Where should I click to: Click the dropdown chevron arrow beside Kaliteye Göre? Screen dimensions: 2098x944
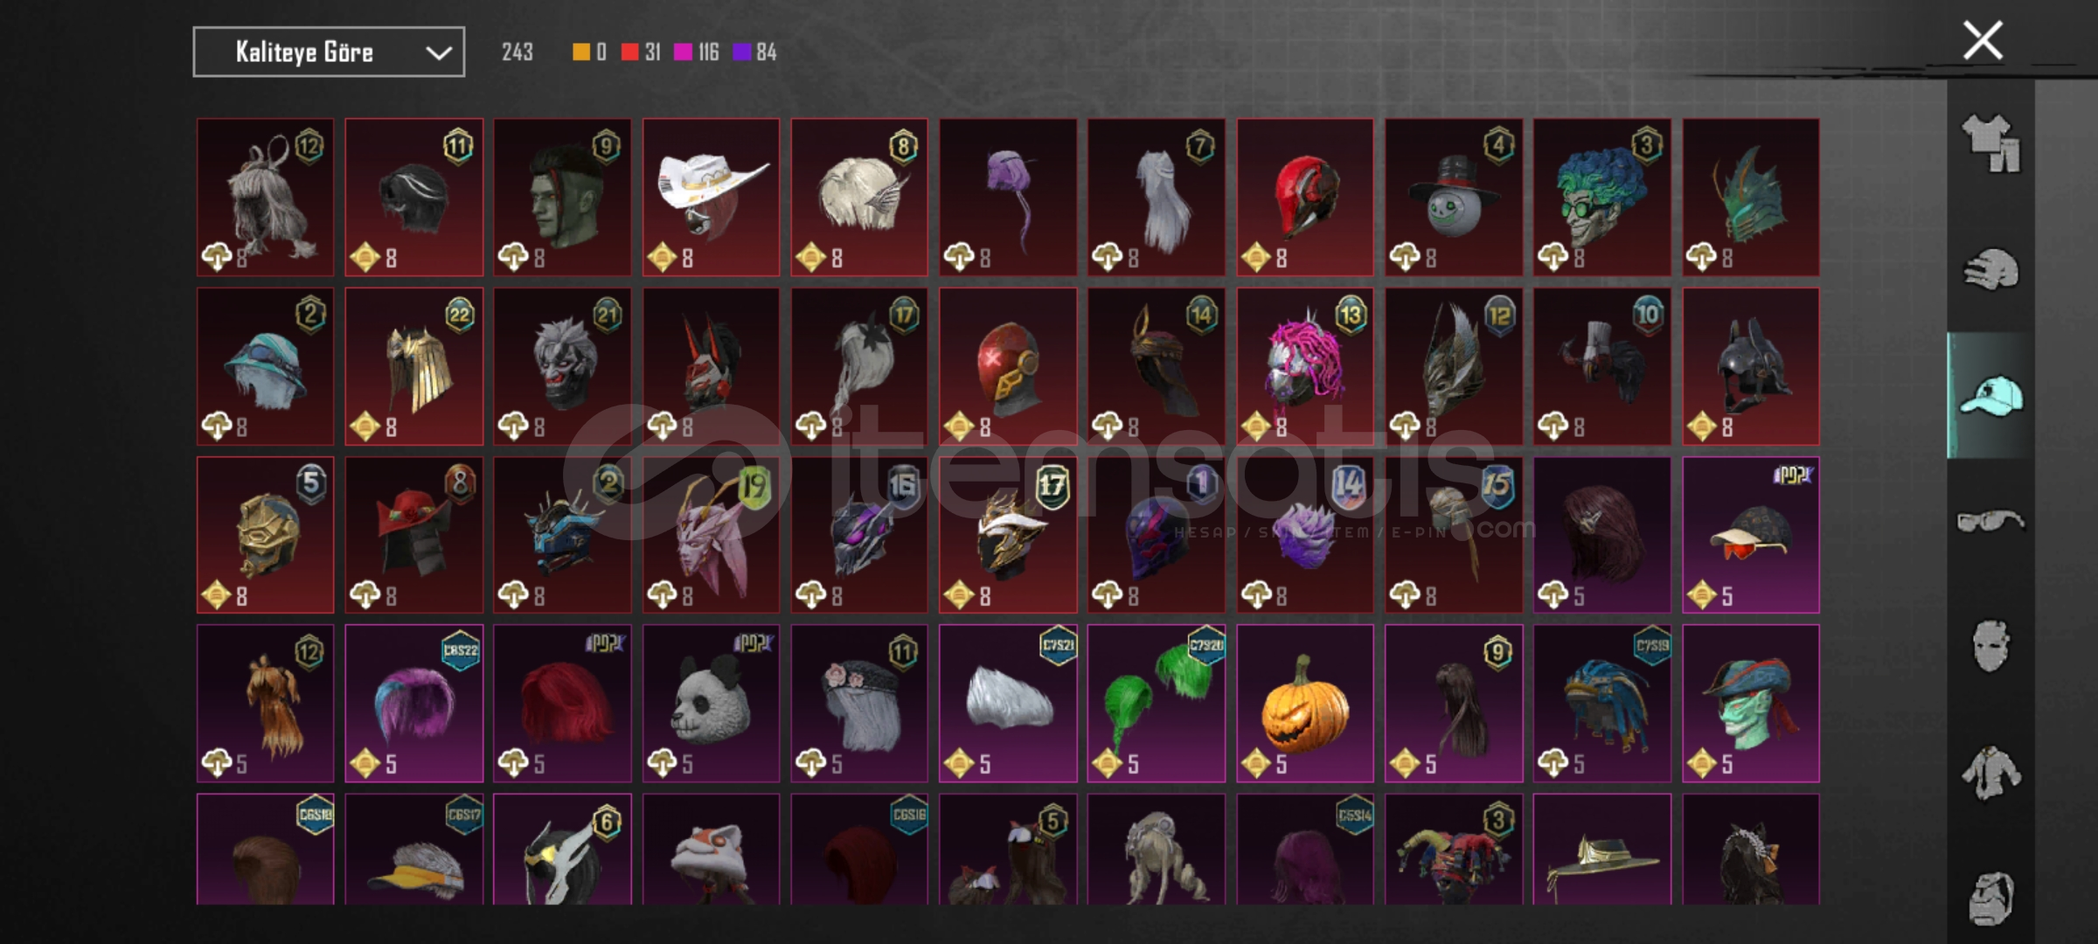pyautogui.click(x=438, y=53)
